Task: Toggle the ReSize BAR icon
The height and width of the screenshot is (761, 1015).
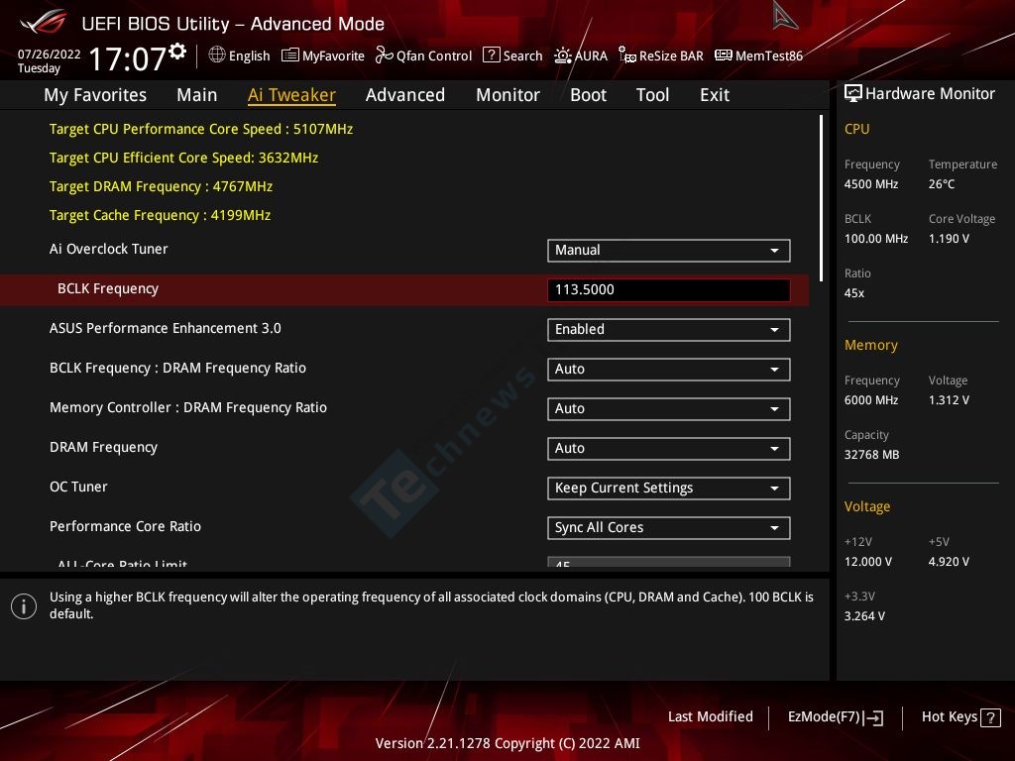Action: pos(626,55)
